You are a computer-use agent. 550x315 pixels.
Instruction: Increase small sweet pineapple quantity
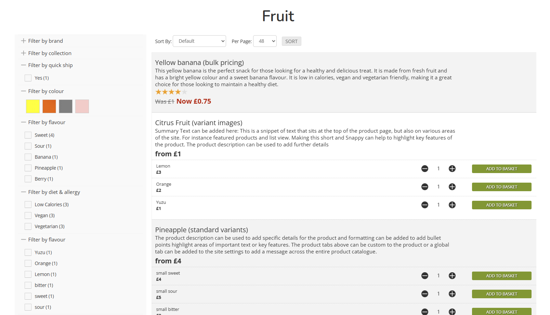[x=452, y=276]
